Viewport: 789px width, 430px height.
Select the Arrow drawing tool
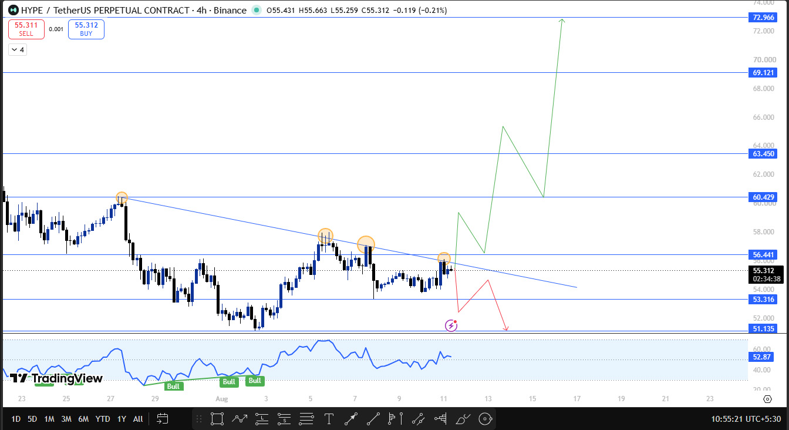tap(351, 419)
